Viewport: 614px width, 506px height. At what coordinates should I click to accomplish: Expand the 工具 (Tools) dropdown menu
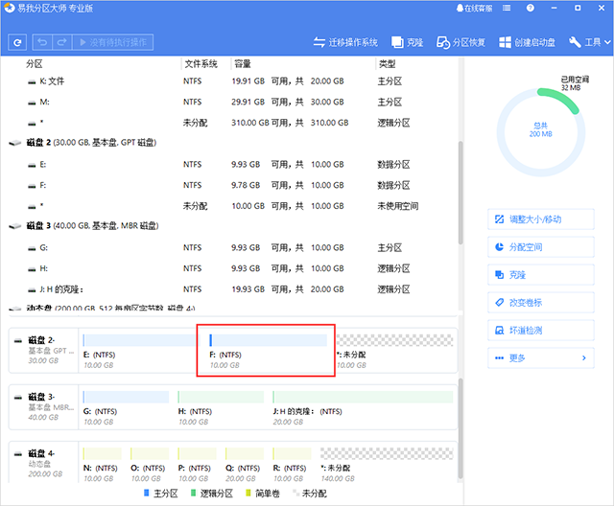[589, 42]
